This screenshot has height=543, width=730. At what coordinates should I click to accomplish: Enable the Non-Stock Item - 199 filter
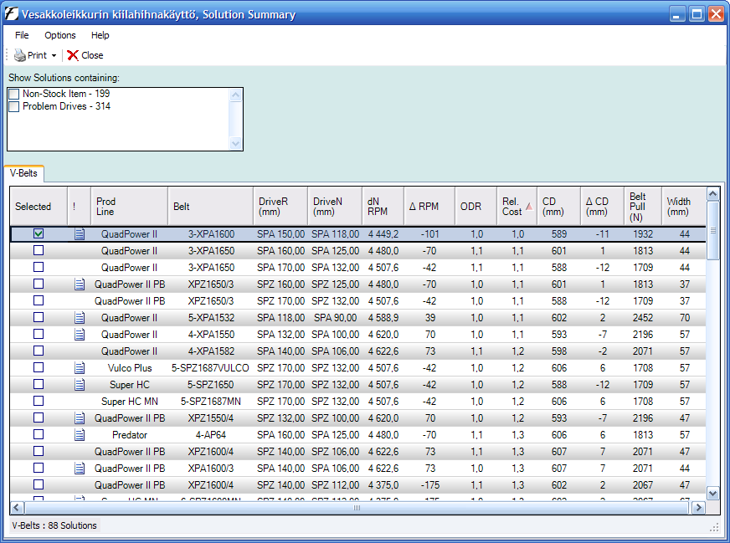[x=14, y=94]
